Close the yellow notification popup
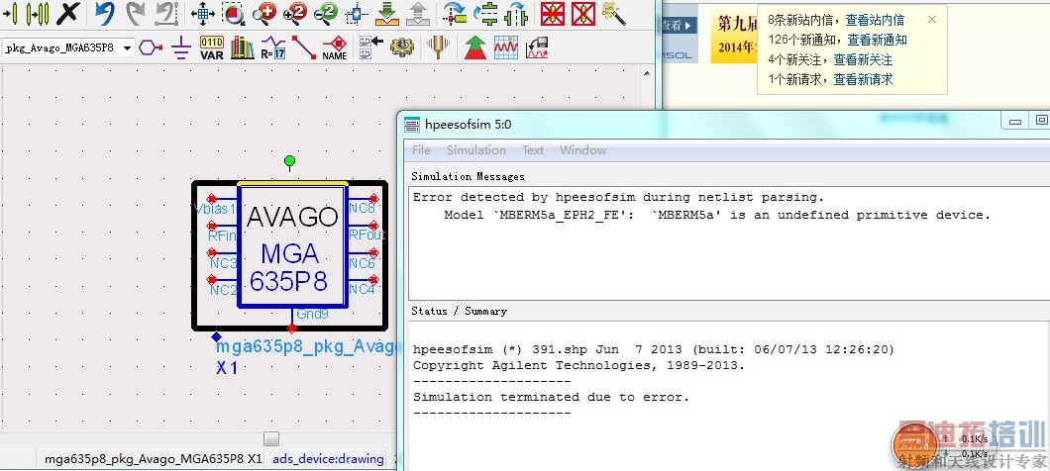Viewport: 1050px width, 471px height. tap(931, 20)
